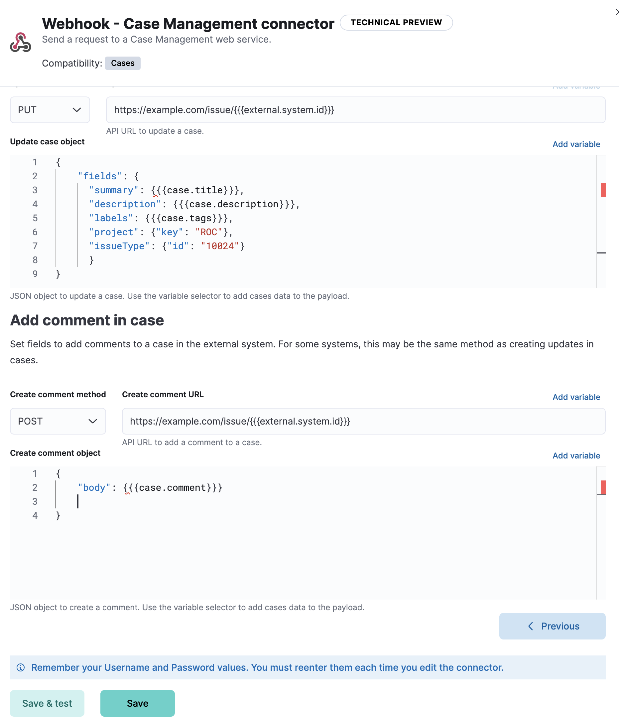Click the Create comment URL input field
The image size is (619, 724).
click(x=363, y=421)
